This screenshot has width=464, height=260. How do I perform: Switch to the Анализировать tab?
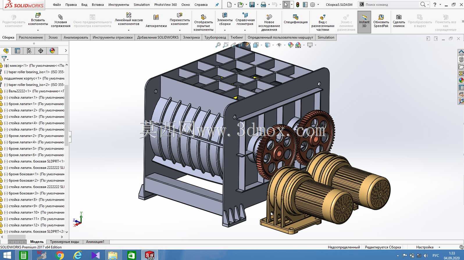click(x=76, y=37)
